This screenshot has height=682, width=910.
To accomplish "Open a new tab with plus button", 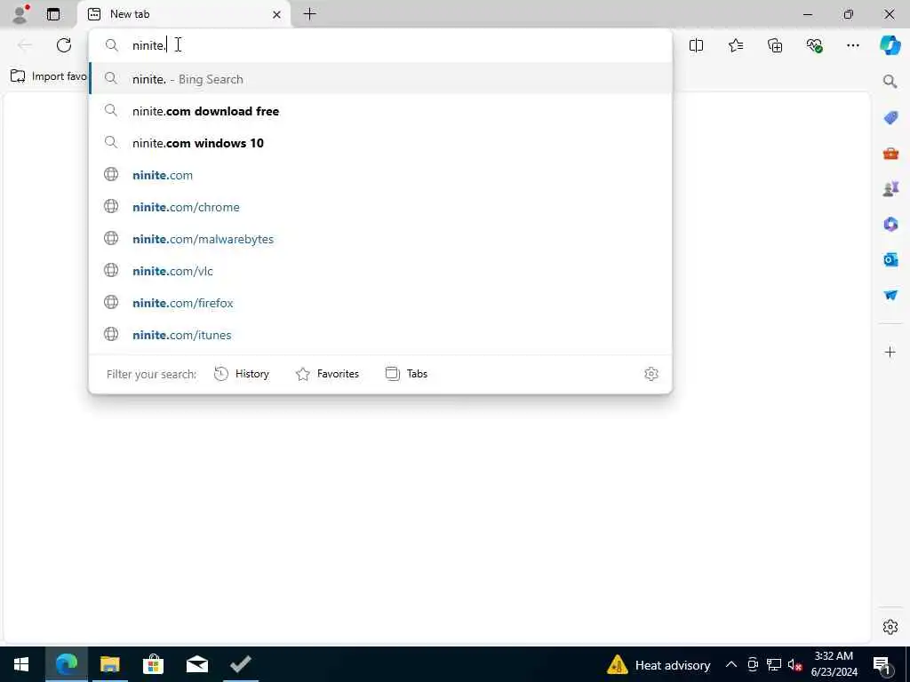I will [310, 14].
